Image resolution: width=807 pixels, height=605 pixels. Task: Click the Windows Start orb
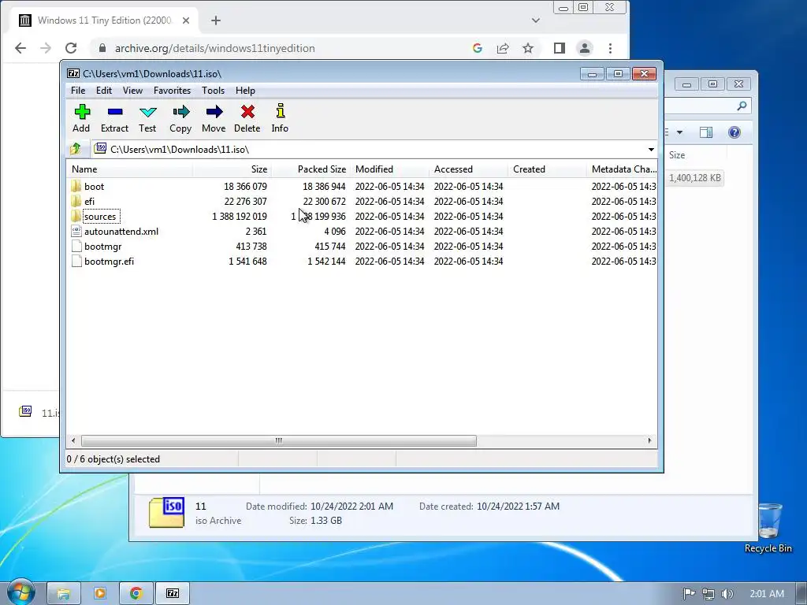tap(21, 592)
